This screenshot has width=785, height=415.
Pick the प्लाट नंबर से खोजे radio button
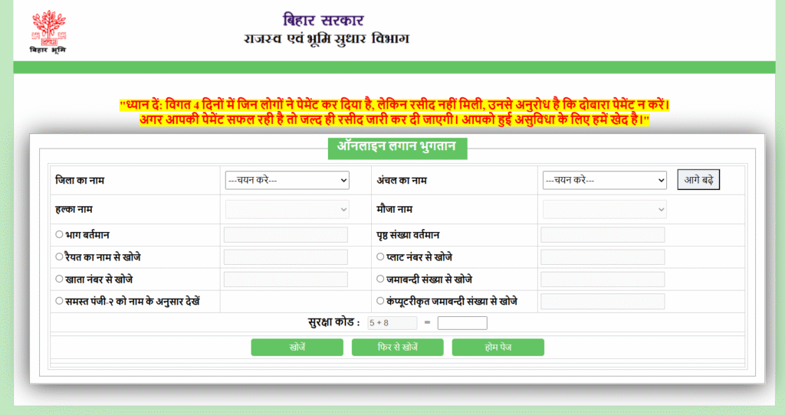[x=380, y=257]
